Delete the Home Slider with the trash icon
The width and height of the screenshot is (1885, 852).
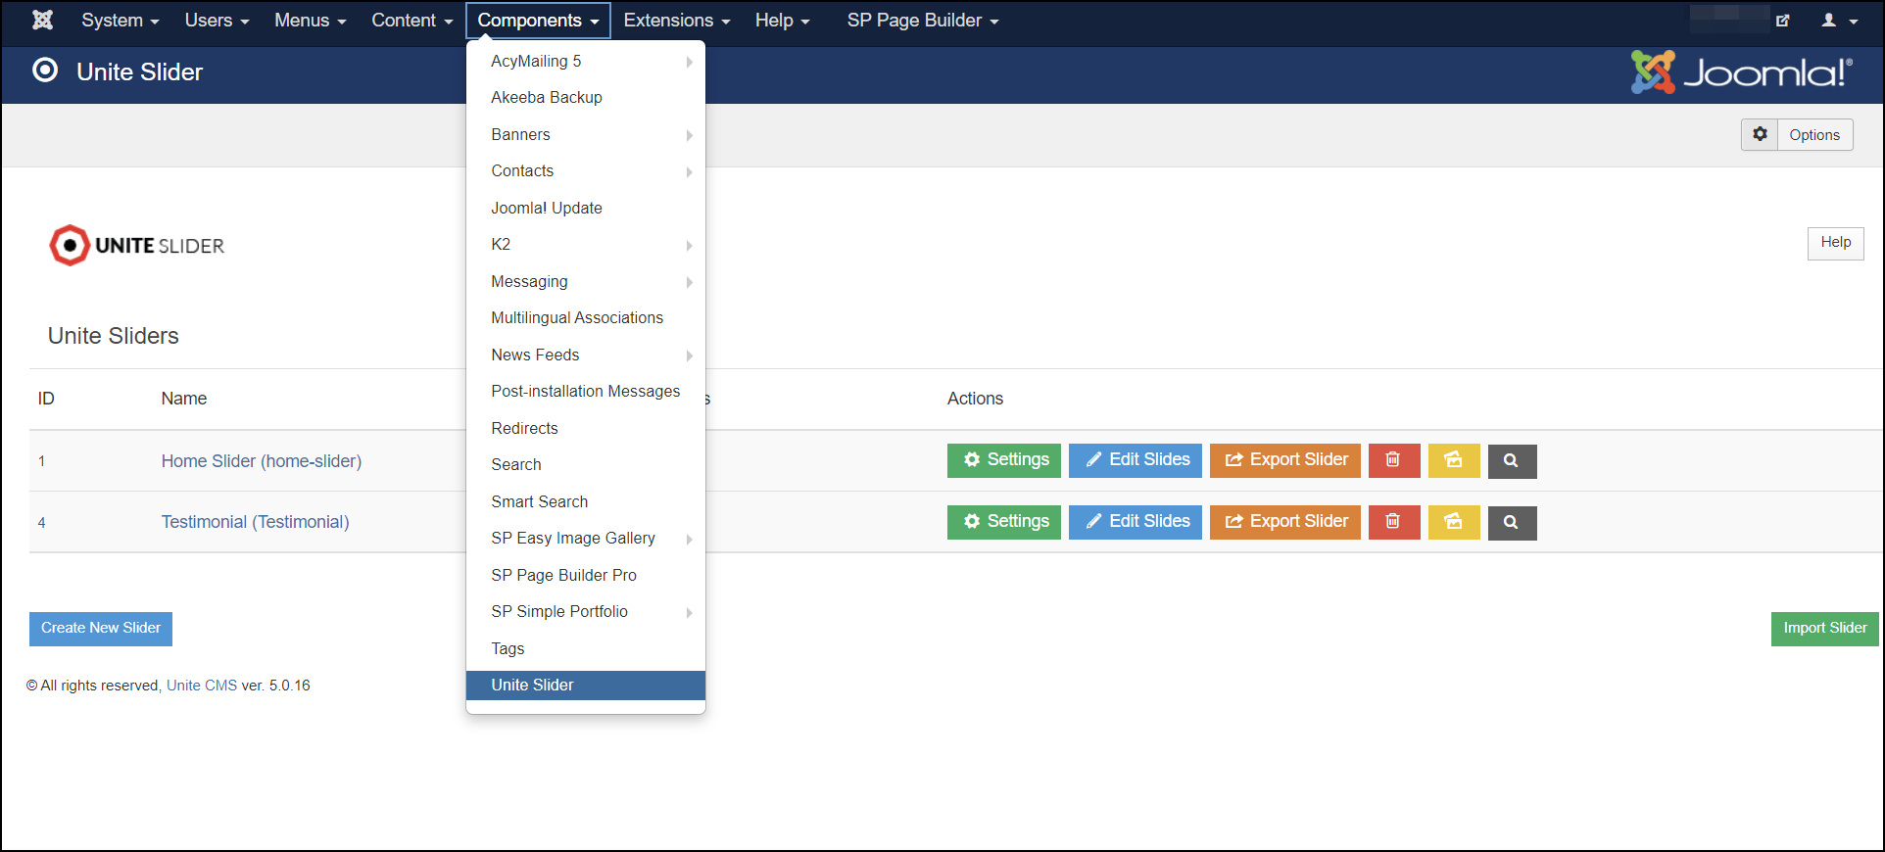pyautogui.click(x=1393, y=460)
